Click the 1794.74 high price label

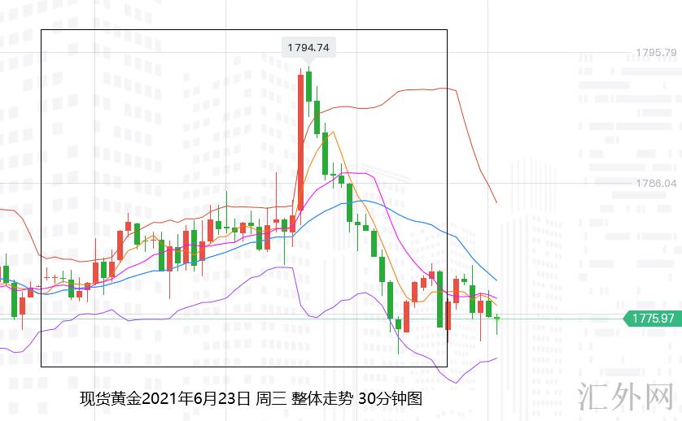308,48
